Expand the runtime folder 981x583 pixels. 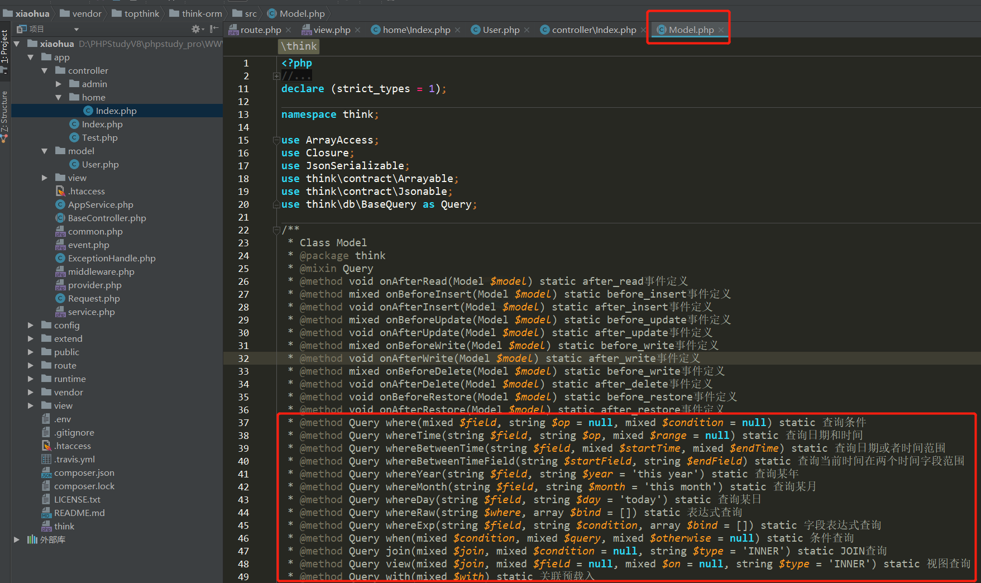tap(31, 379)
